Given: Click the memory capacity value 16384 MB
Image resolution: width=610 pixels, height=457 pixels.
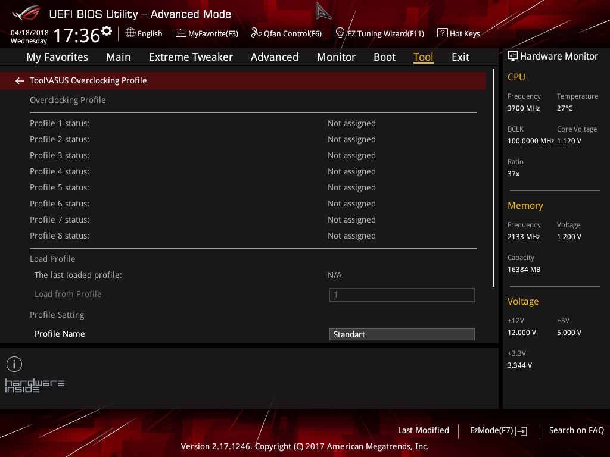Looking at the screenshot, I should point(524,270).
